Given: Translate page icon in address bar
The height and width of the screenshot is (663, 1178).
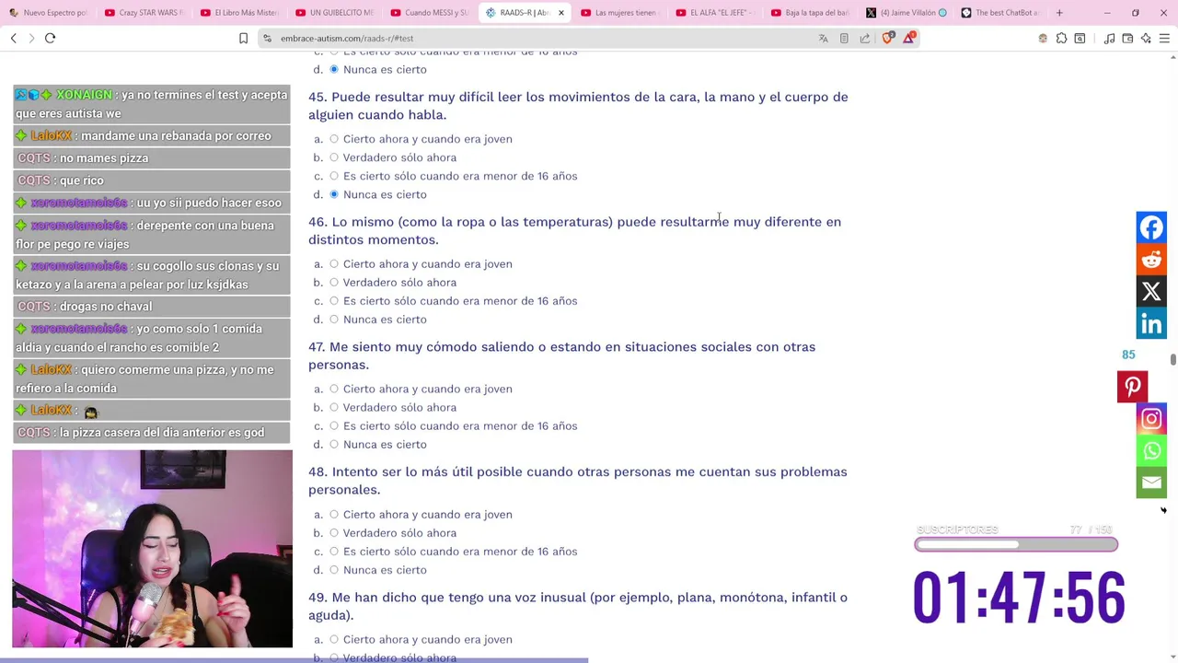Looking at the screenshot, I should (823, 38).
